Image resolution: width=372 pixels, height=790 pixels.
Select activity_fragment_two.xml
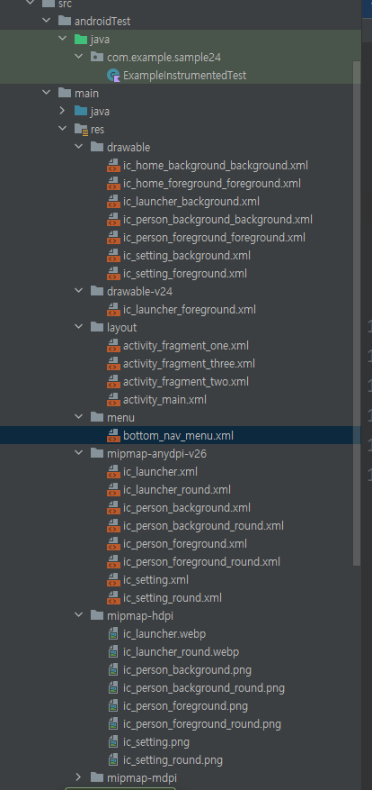coord(185,382)
